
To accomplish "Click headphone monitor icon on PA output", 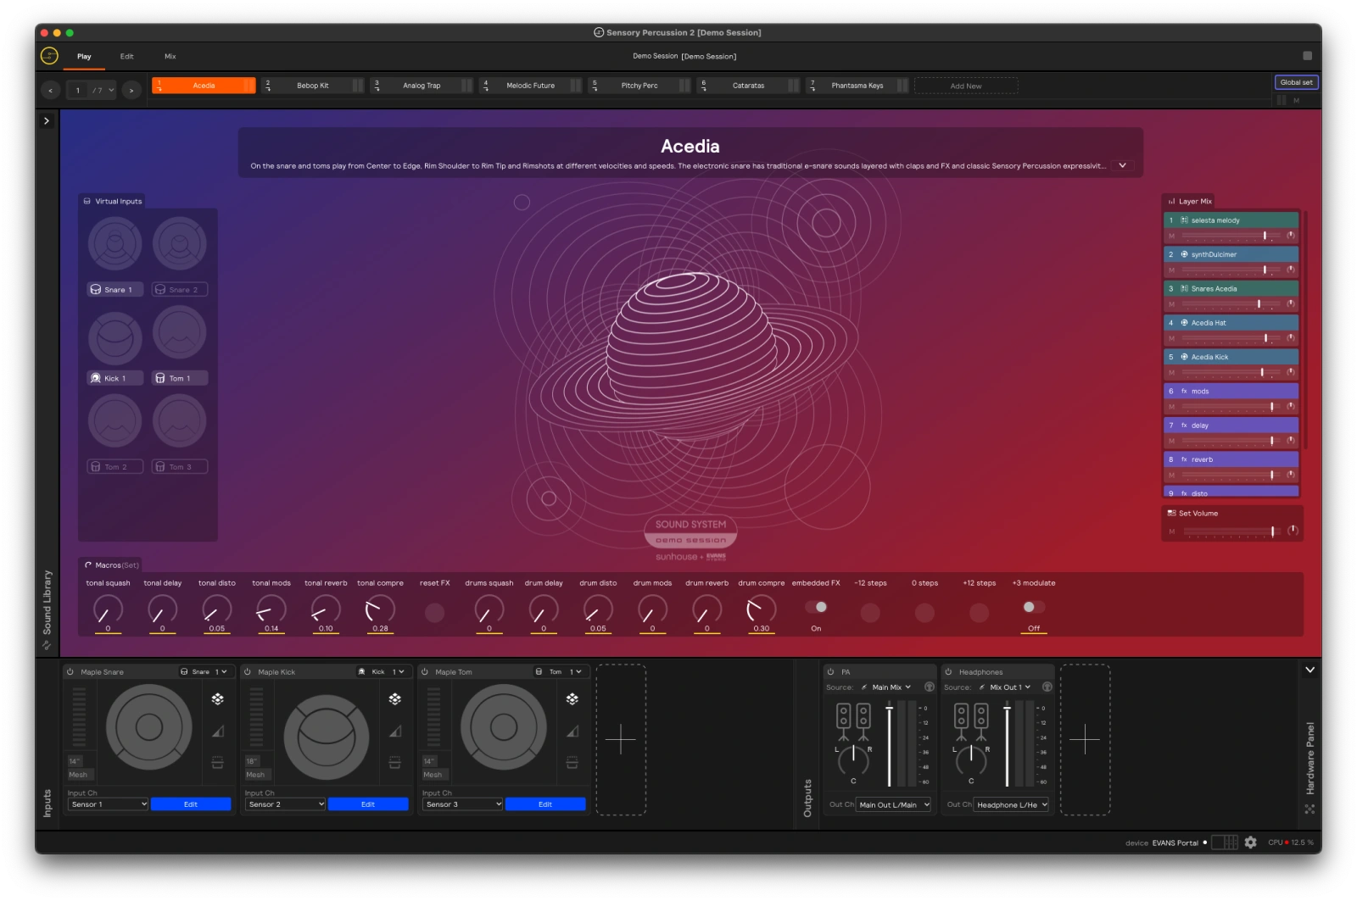I will click(930, 687).
